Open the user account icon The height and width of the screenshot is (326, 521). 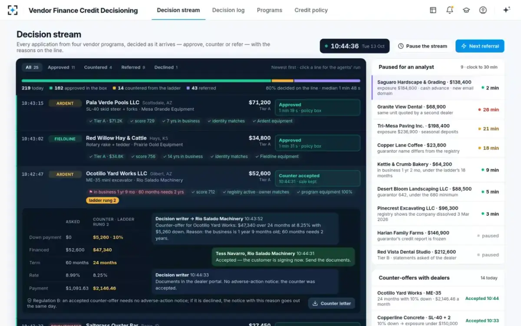pos(483,10)
